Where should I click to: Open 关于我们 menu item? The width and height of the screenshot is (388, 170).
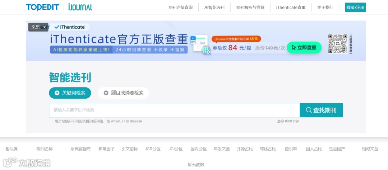click(x=325, y=8)
